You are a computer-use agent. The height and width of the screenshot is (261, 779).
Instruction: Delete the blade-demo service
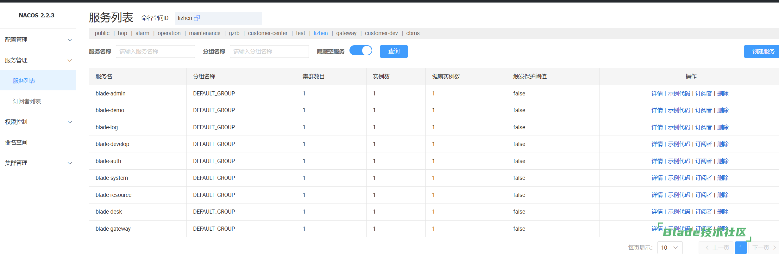(723, 110)
